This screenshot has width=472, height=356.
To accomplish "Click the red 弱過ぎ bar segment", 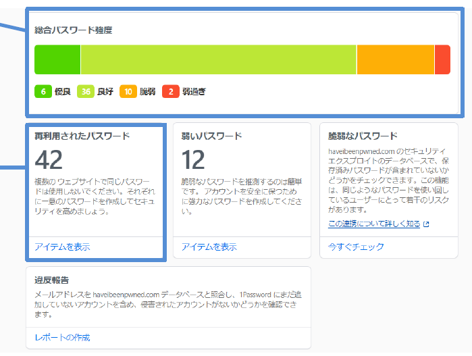I will pos(442,59).
